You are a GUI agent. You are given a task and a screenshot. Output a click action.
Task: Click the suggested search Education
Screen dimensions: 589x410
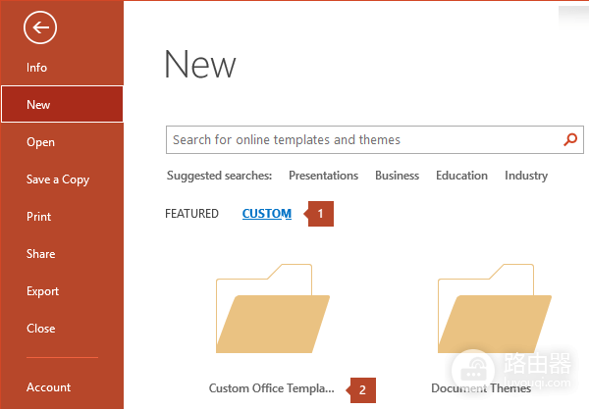coord(461,176)
